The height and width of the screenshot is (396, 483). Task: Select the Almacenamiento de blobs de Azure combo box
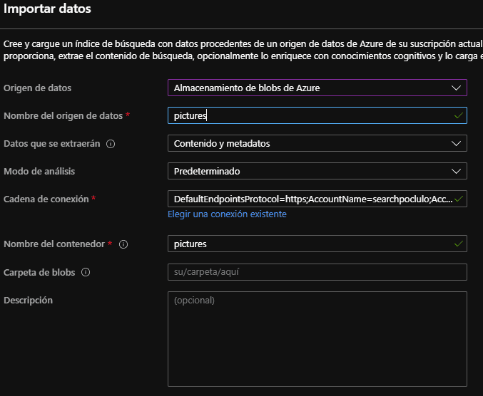tap(317, 88)
